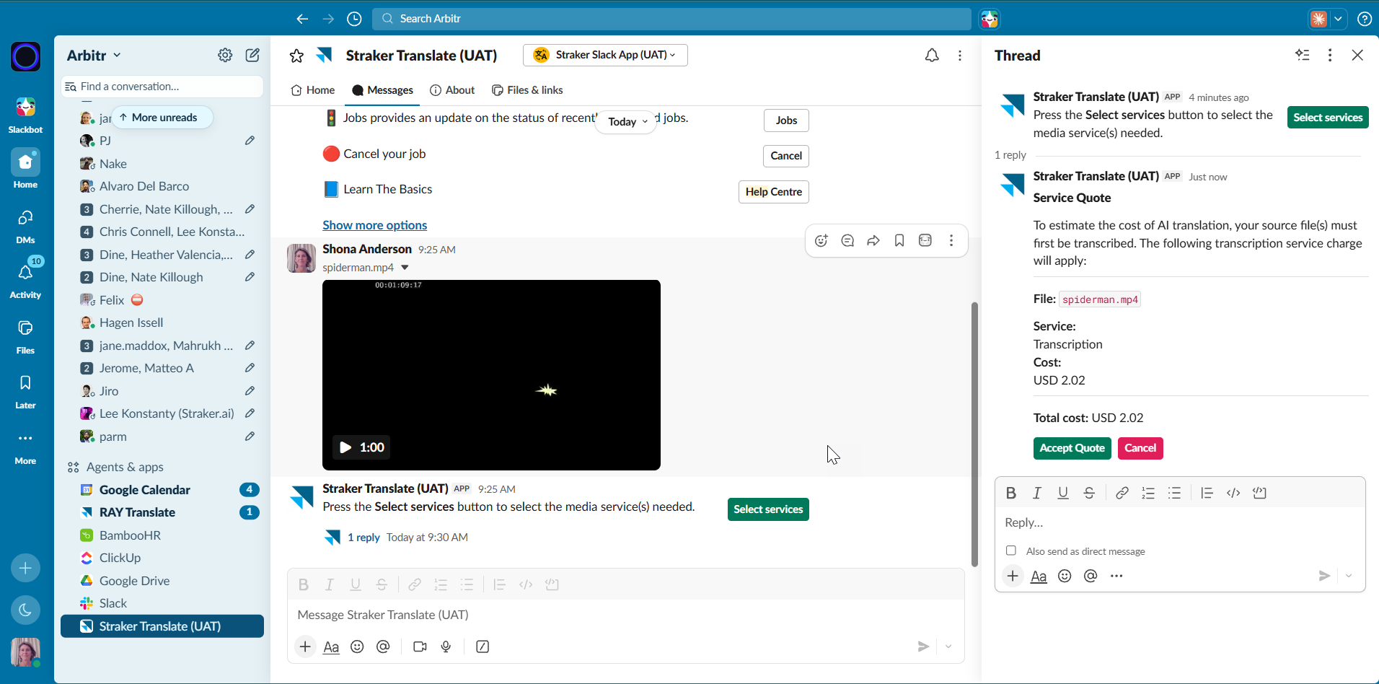Open Slackbot in the sidebar
The height and width of the screenshot is (684, 1379).
[25, 115]
